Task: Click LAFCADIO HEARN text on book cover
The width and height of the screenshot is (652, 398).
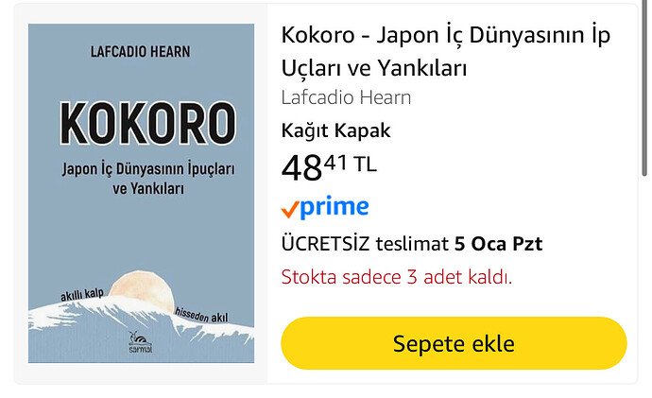Action: [x=141, y=52]
